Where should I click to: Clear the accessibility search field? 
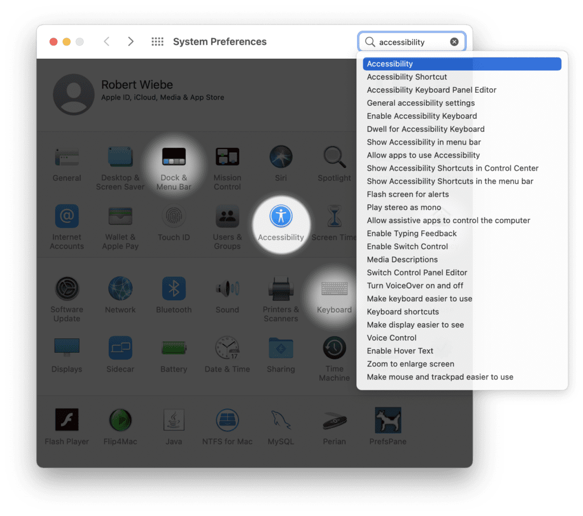(454, 42)
